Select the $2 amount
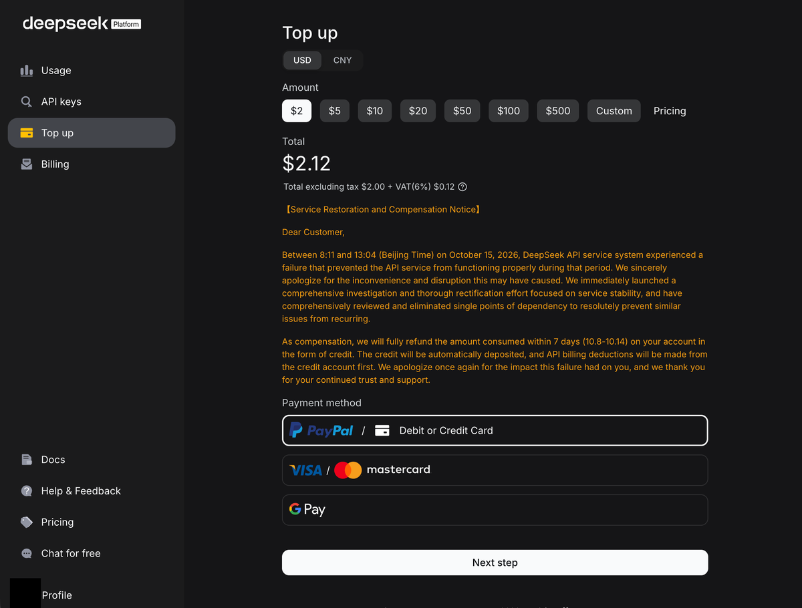802x608 pixels. point(297,111)
